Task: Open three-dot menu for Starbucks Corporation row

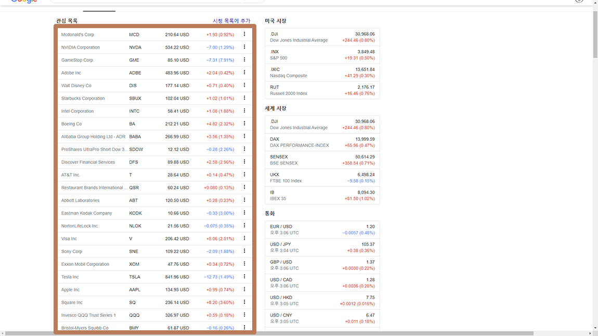Action: (x=244, y=98)
